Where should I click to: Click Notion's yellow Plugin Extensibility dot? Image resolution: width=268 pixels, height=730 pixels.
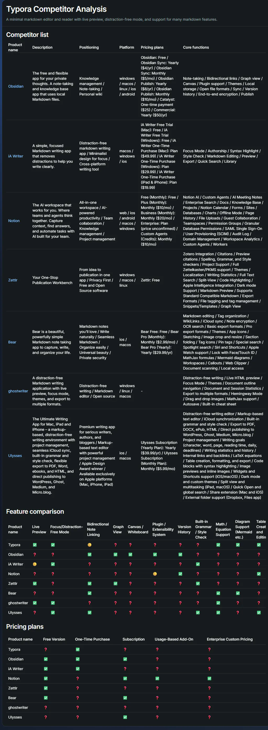(155, 574)
